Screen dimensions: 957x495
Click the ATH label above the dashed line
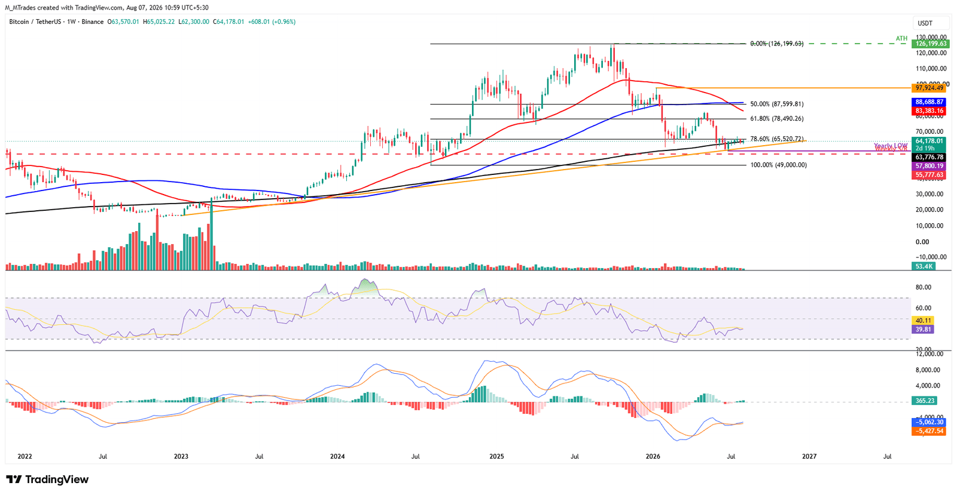click(901, 39)
